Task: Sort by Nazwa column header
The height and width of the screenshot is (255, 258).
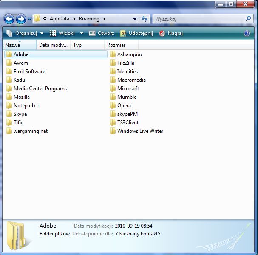Action: click(x=20, y=45)
